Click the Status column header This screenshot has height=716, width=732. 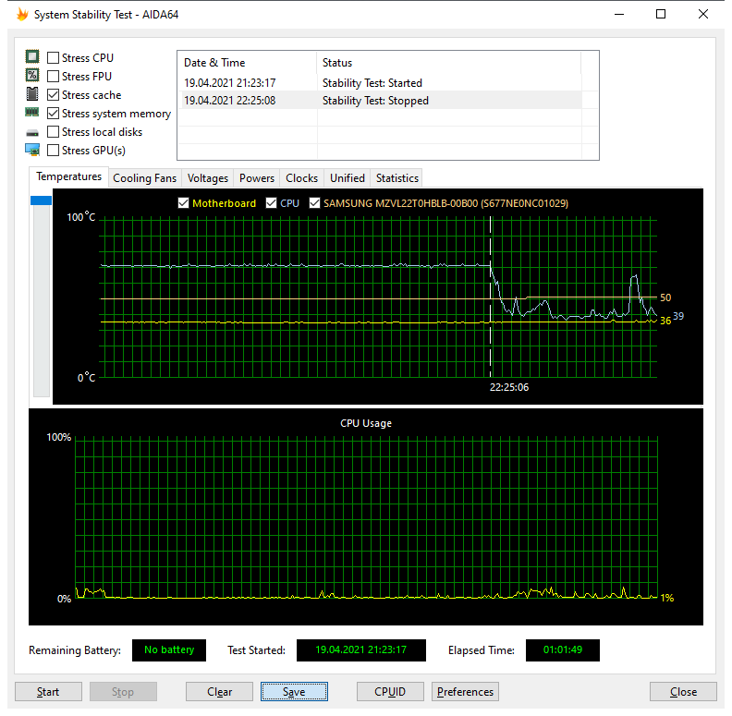(449, 63)
